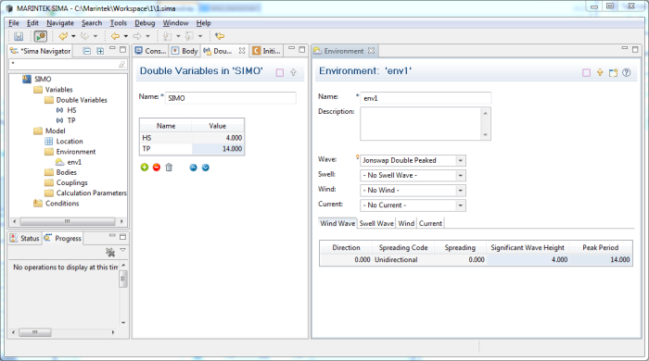This screenshot has width=649, height=361.
Task: Switch to the Current tab
Action: tap(430, 223)
